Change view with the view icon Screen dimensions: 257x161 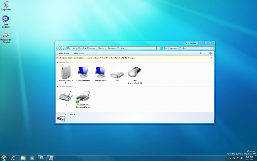pyautogui.click(x=201, y=53)
